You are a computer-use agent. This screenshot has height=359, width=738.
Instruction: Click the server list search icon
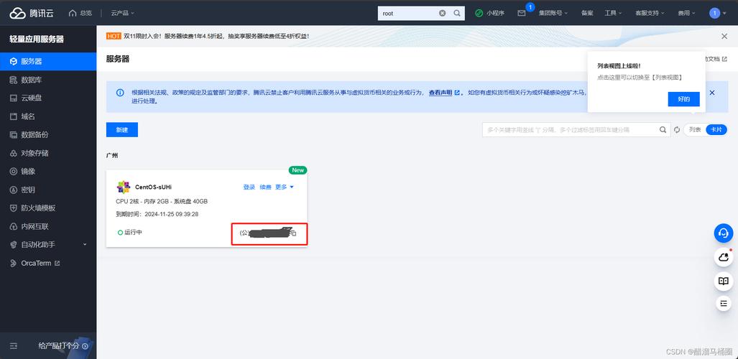point(663,130)
